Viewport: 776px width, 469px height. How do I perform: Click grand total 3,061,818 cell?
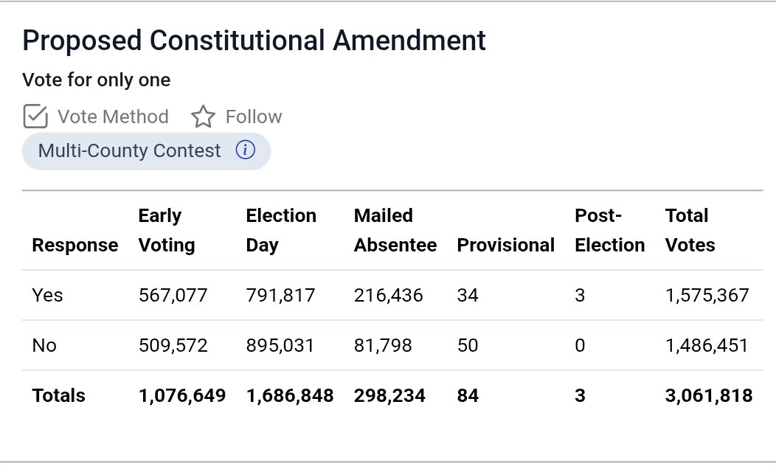pyautogui.click(x=709, y=396)
